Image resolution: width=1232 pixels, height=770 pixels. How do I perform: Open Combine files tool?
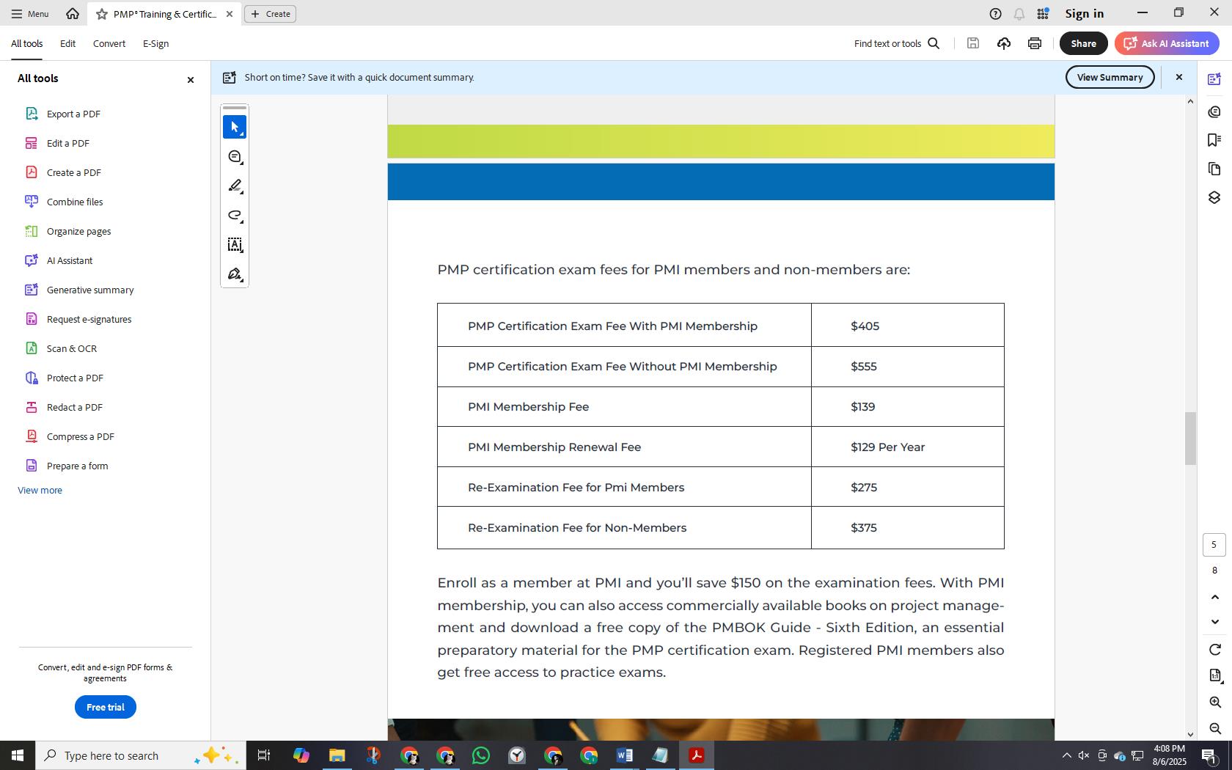click(74, 202)
